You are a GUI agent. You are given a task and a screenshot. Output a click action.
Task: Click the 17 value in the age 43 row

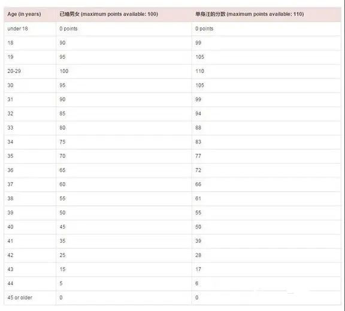(198, 269)
